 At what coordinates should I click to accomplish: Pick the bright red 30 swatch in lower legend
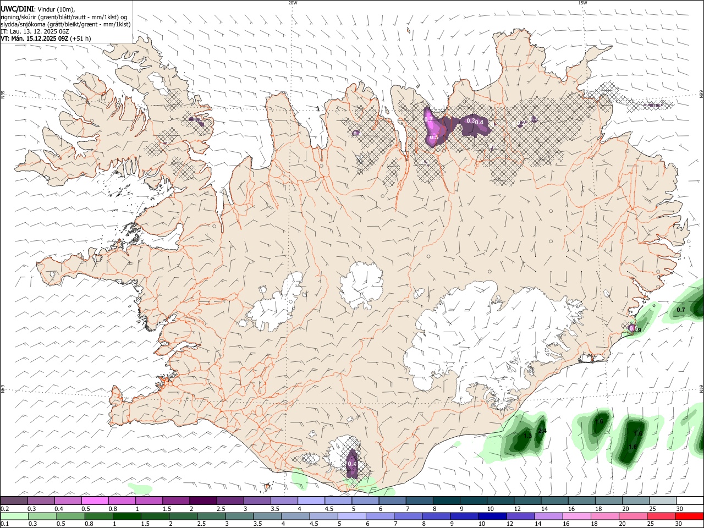[690, 516]
